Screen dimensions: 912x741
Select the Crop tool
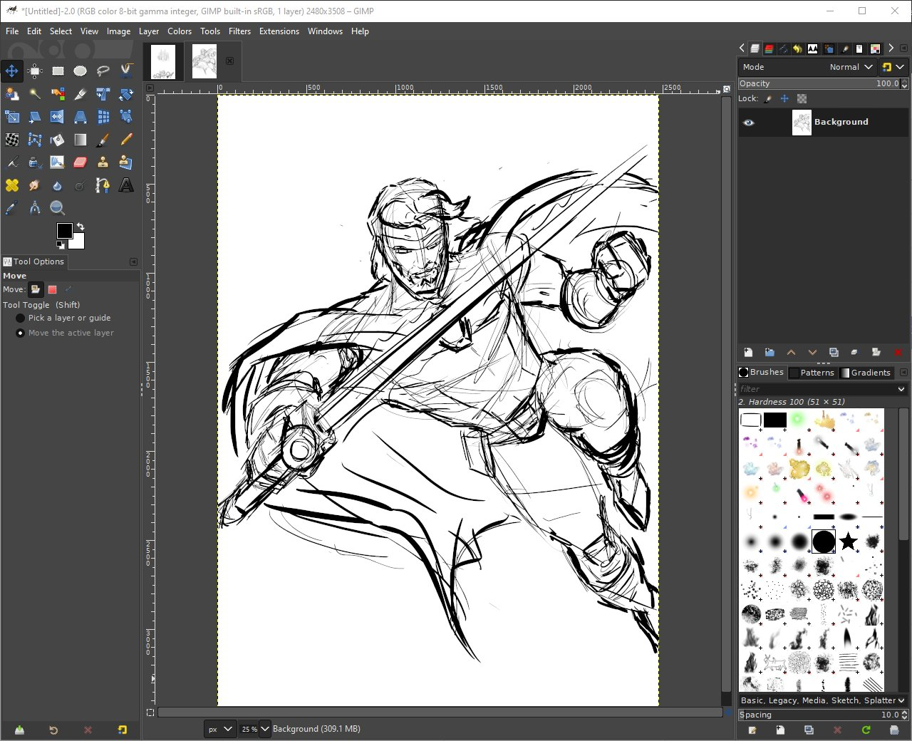tap(81, 93)
